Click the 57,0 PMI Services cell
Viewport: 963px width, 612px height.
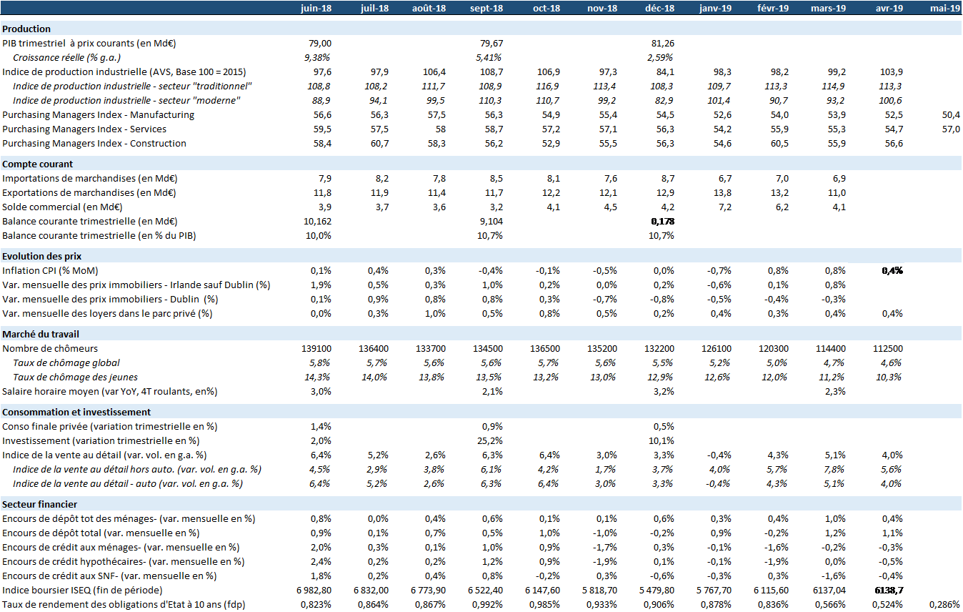952,129
